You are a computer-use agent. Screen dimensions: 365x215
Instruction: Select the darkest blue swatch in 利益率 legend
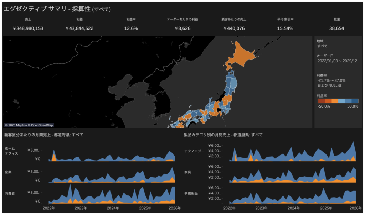click(x=355, y=101)
